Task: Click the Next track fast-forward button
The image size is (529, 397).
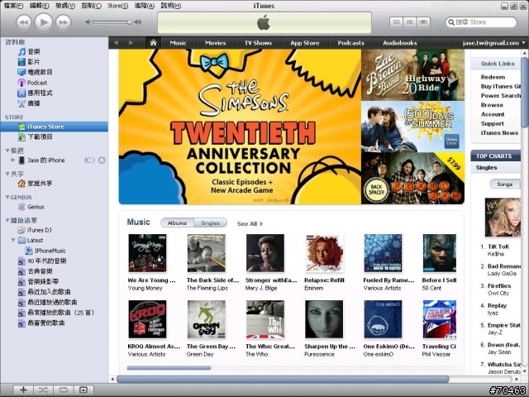Action: (x=64, y=22)
